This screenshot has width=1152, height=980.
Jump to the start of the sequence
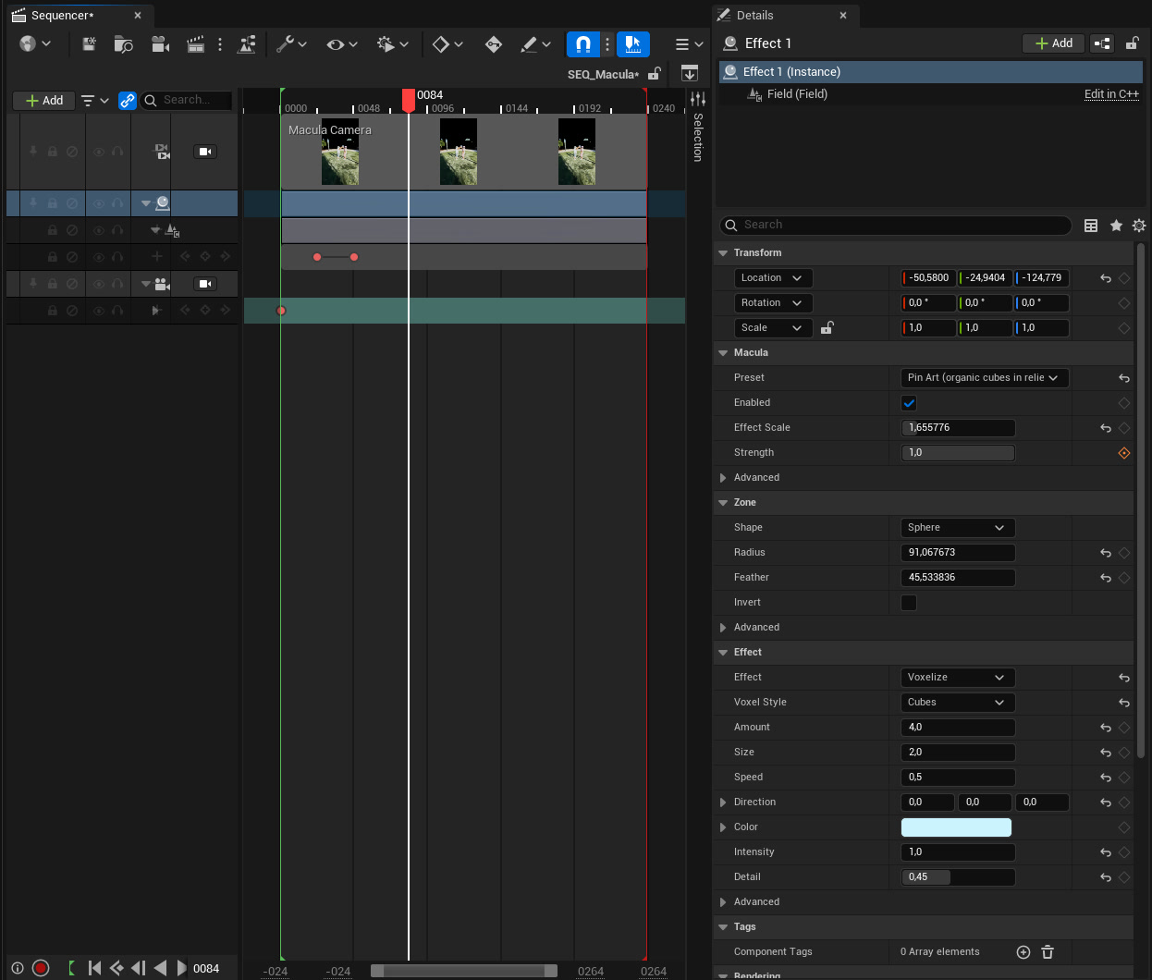click(x=94, y=968)
